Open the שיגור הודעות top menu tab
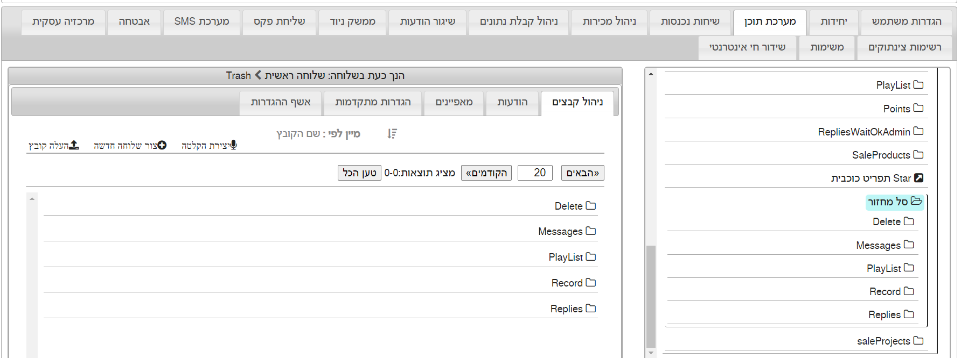 [427, 22]
